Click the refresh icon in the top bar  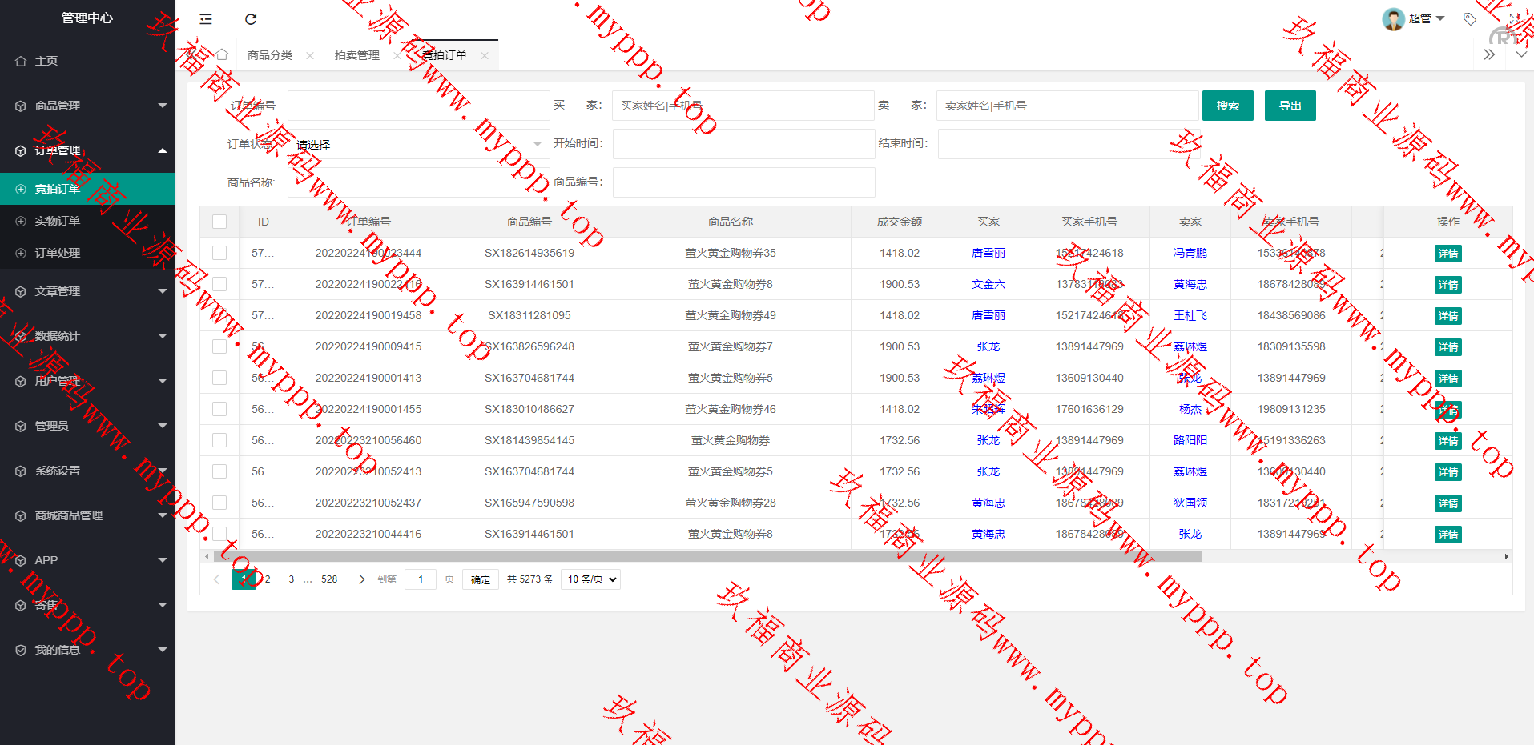(251, 19)
